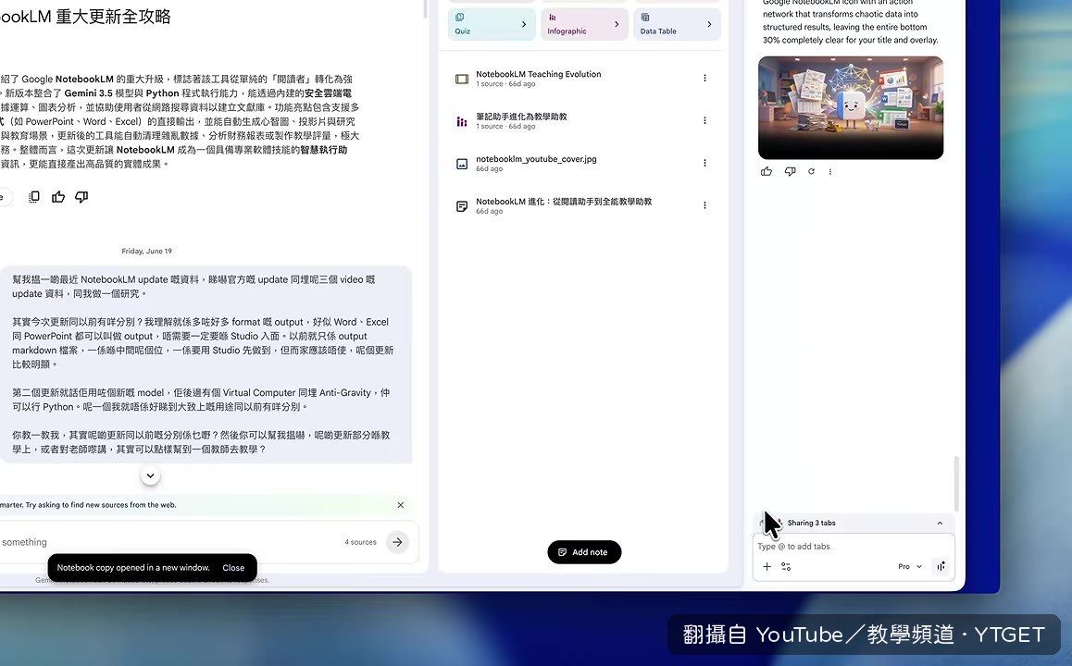The width and height of the screenshot is (1072, 666).
Task: Expand the Quiz card chevron
Action: click(x=524, y=24)
